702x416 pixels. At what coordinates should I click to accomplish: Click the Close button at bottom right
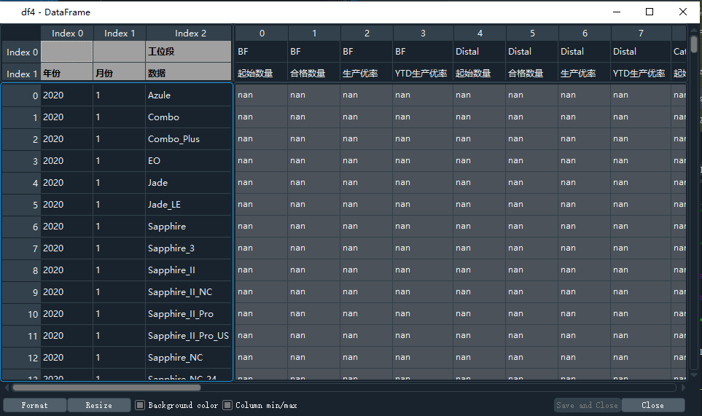tap(652, 405)
